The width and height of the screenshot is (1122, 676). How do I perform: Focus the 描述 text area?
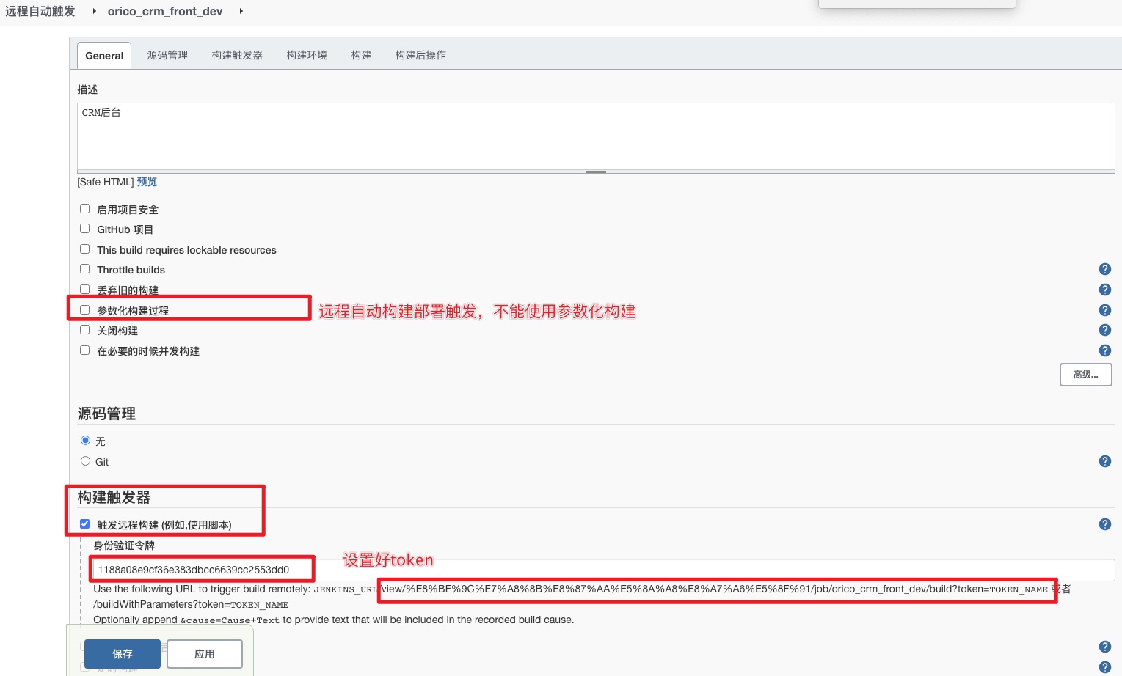tap(596, 136)
